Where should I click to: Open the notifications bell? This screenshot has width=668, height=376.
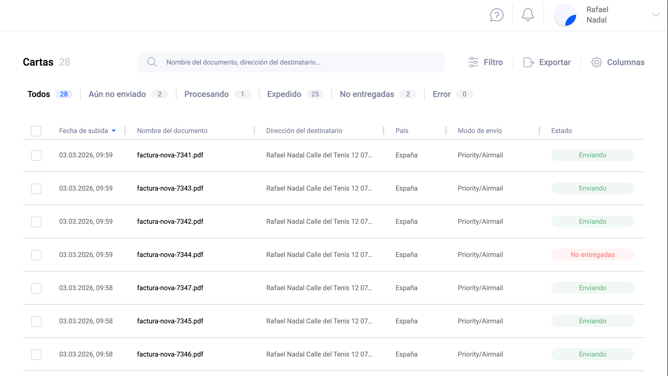527,15
